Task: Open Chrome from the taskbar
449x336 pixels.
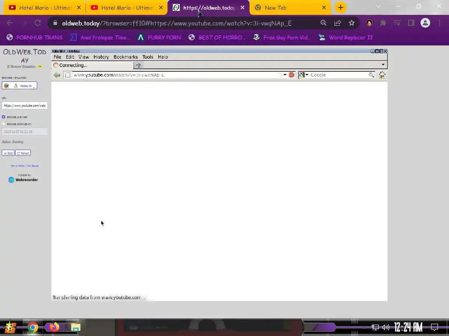Action: (32, 327)
